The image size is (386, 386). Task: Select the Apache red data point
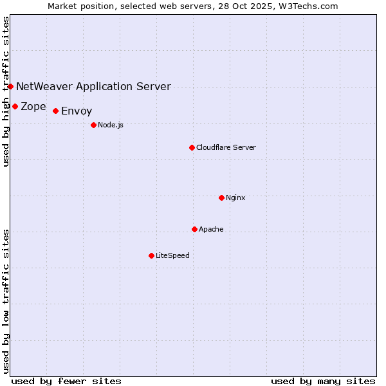pyautogui.click(x=194, y=229)
